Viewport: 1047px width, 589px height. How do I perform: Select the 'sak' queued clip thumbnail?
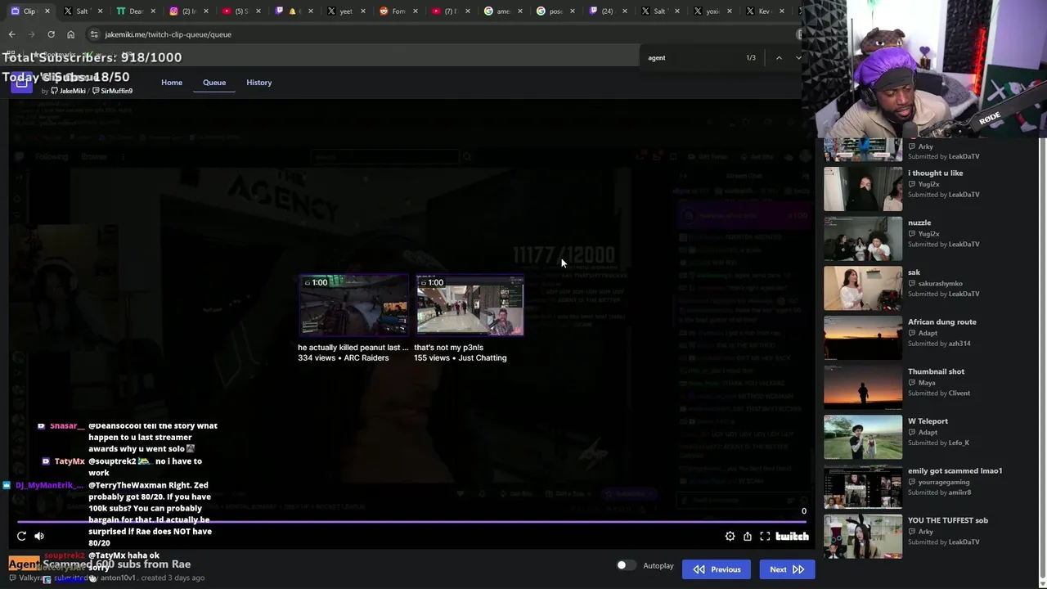pyautogui.click(x=863, y=288)
